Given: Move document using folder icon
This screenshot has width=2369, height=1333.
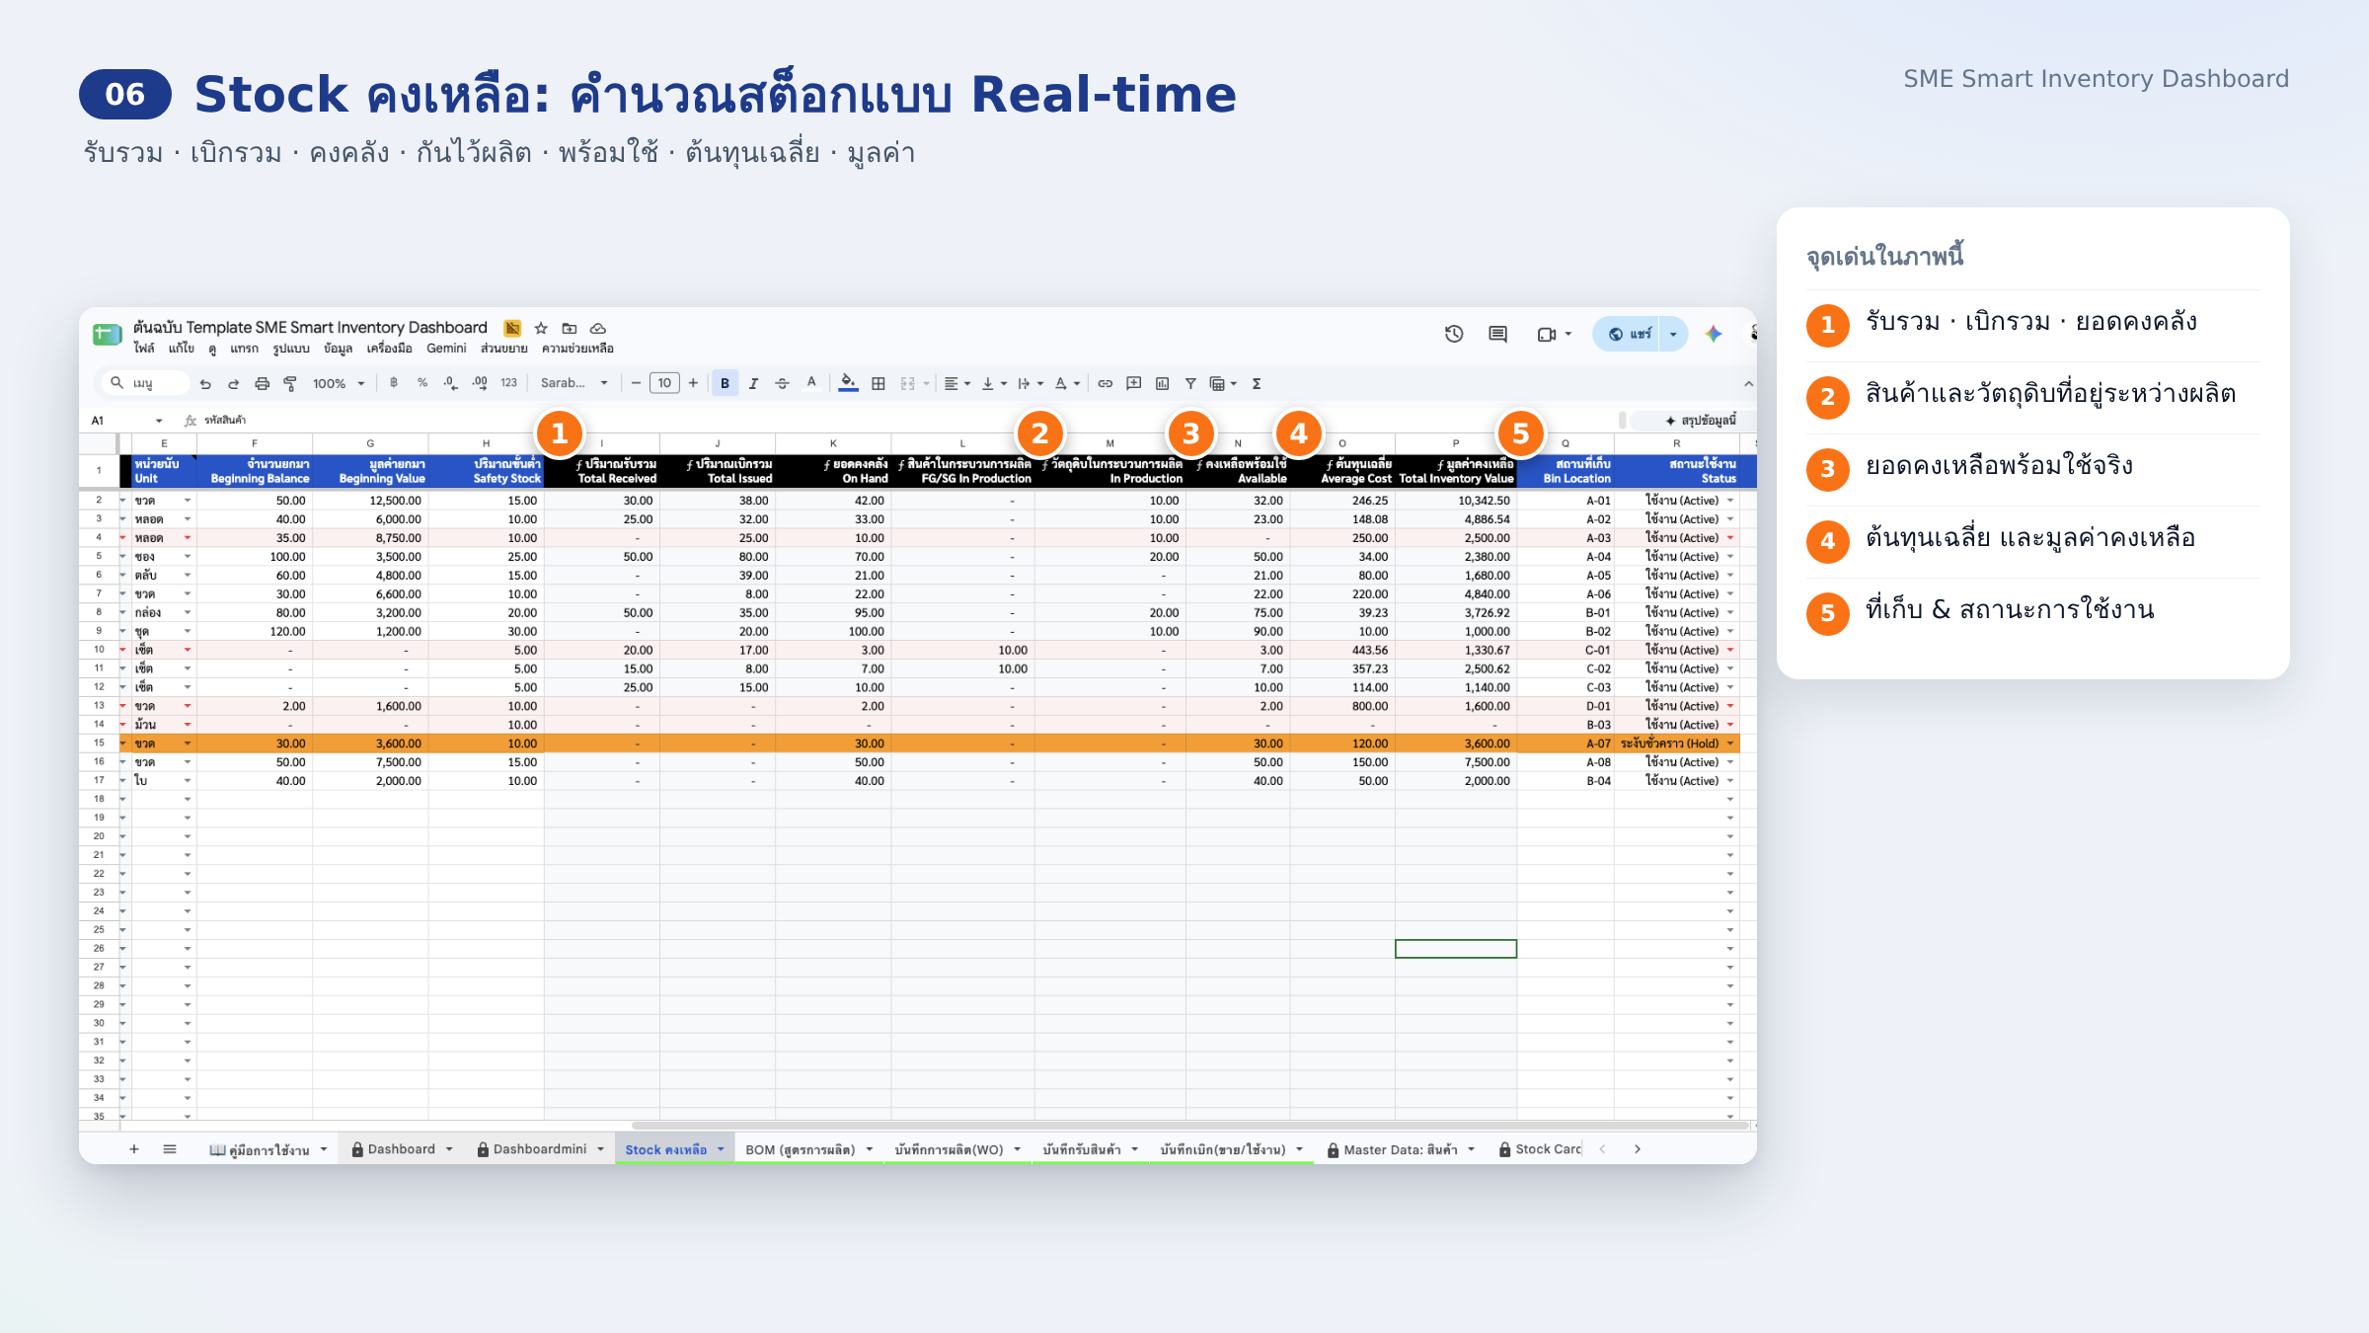Looking at the screenshot, I should point(570,328).
